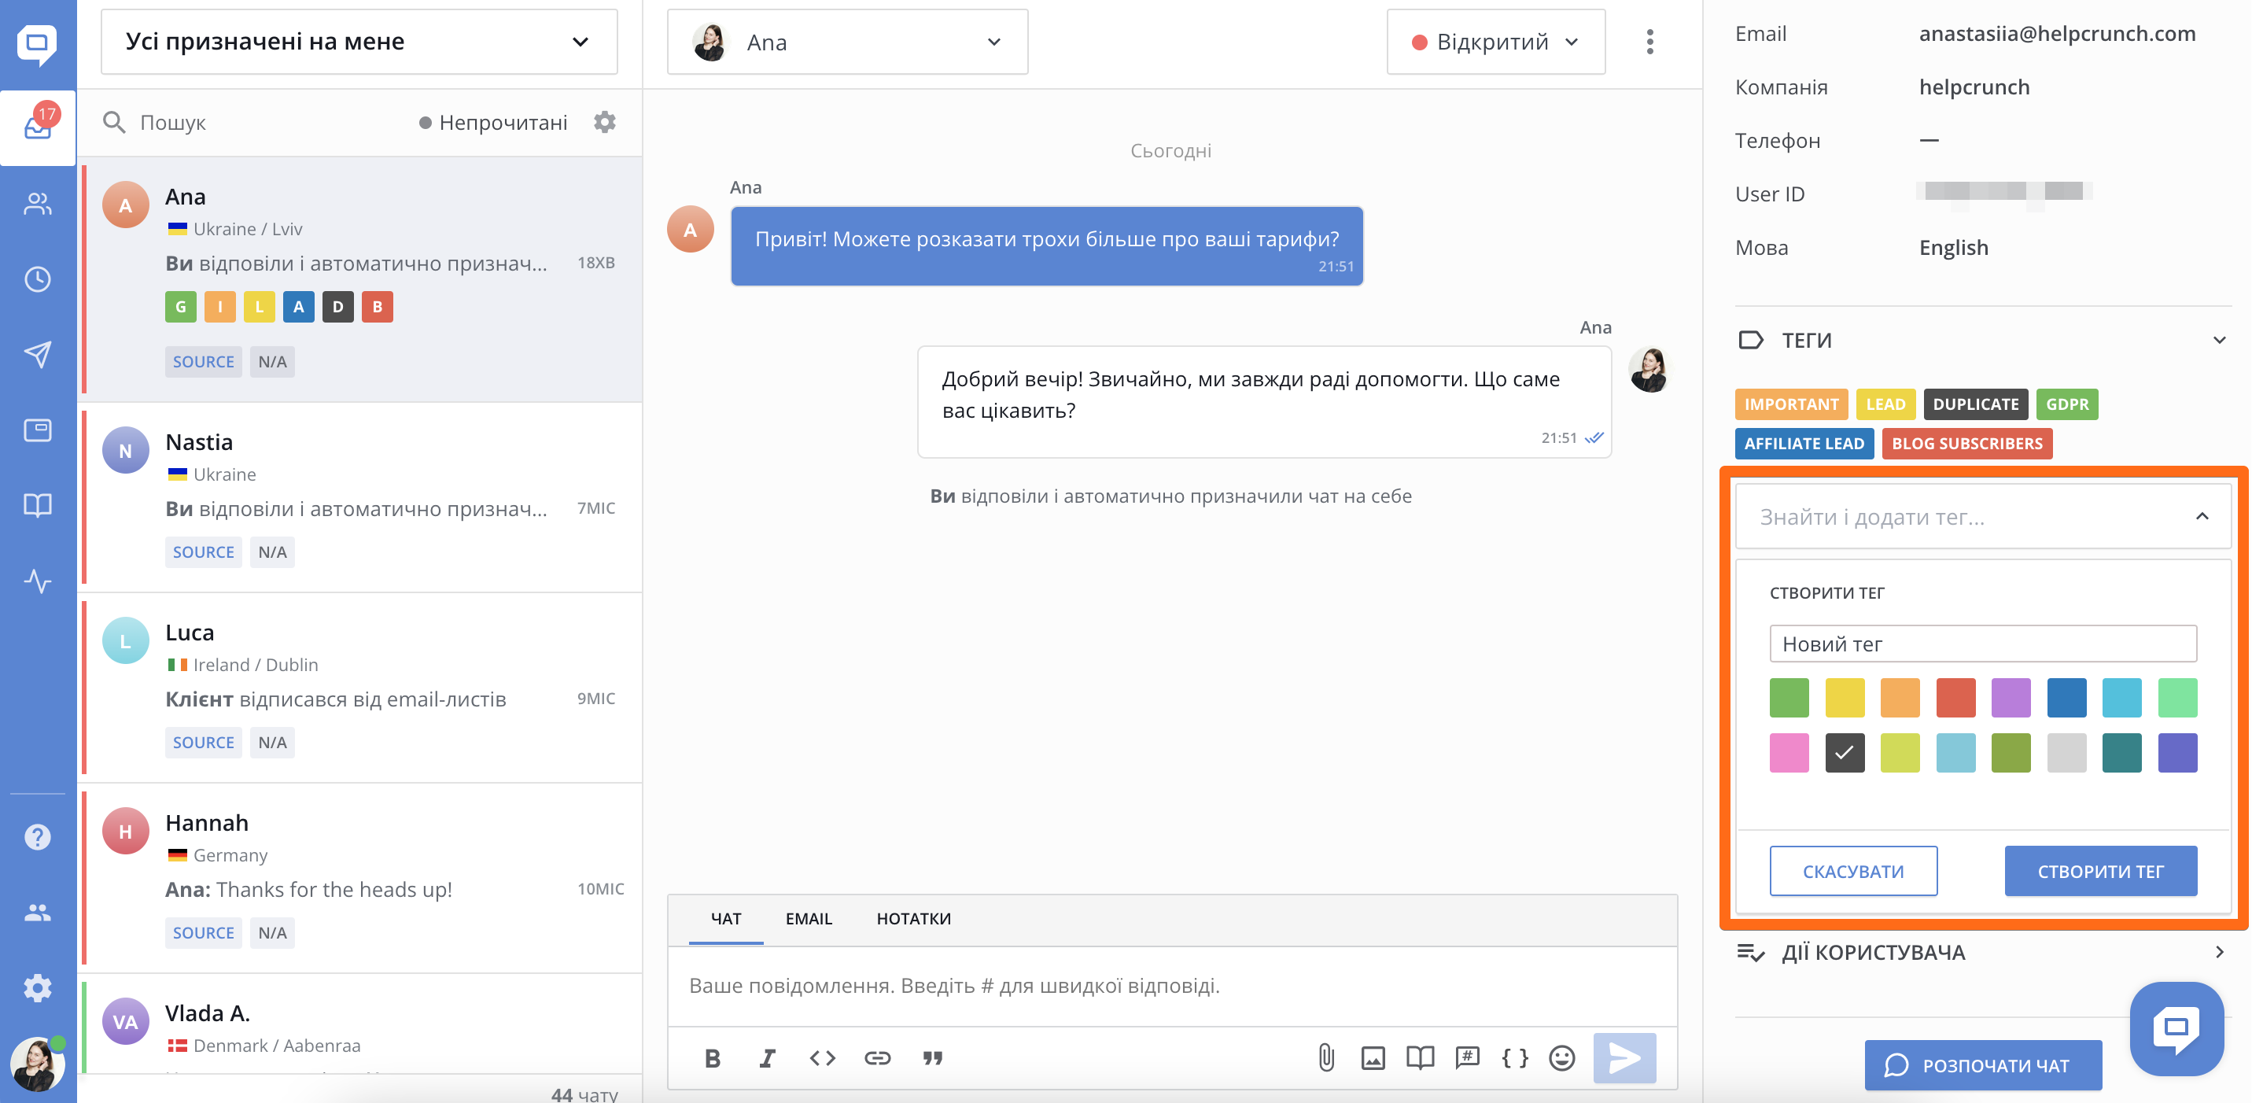The height and width of the screenshot is (1103, 2252).
Task: Open chat list settings gear icon
Action: [x=605, y=123]
